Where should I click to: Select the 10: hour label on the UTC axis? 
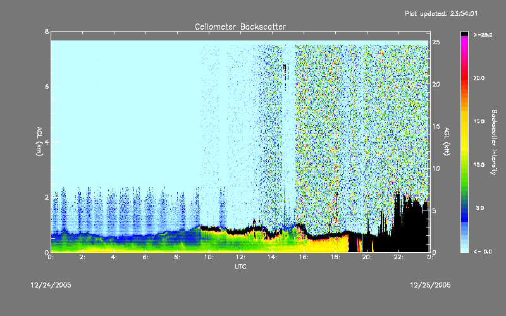click(x=209, y=257)
